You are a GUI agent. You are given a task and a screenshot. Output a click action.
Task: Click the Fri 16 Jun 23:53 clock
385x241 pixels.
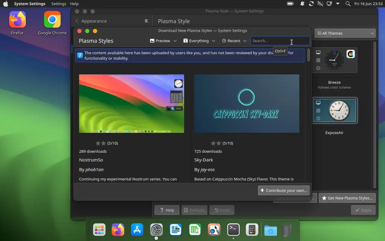[x=368, y=4]
